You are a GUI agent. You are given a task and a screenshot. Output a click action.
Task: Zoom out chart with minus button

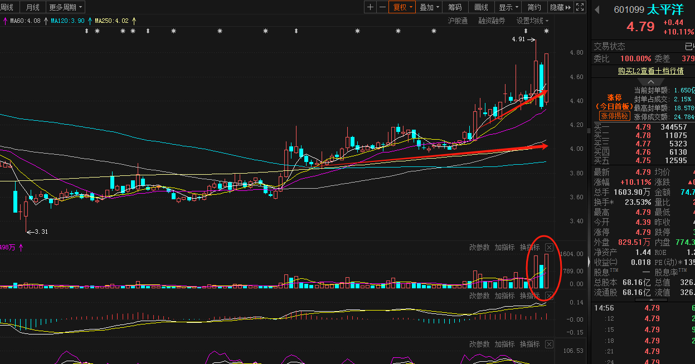tap(382, 7)
